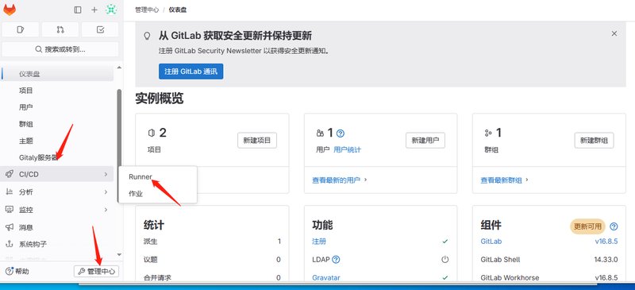Open the 用户统计 link
The width and height of the screenshot is (635, 290).
[348, 149]
